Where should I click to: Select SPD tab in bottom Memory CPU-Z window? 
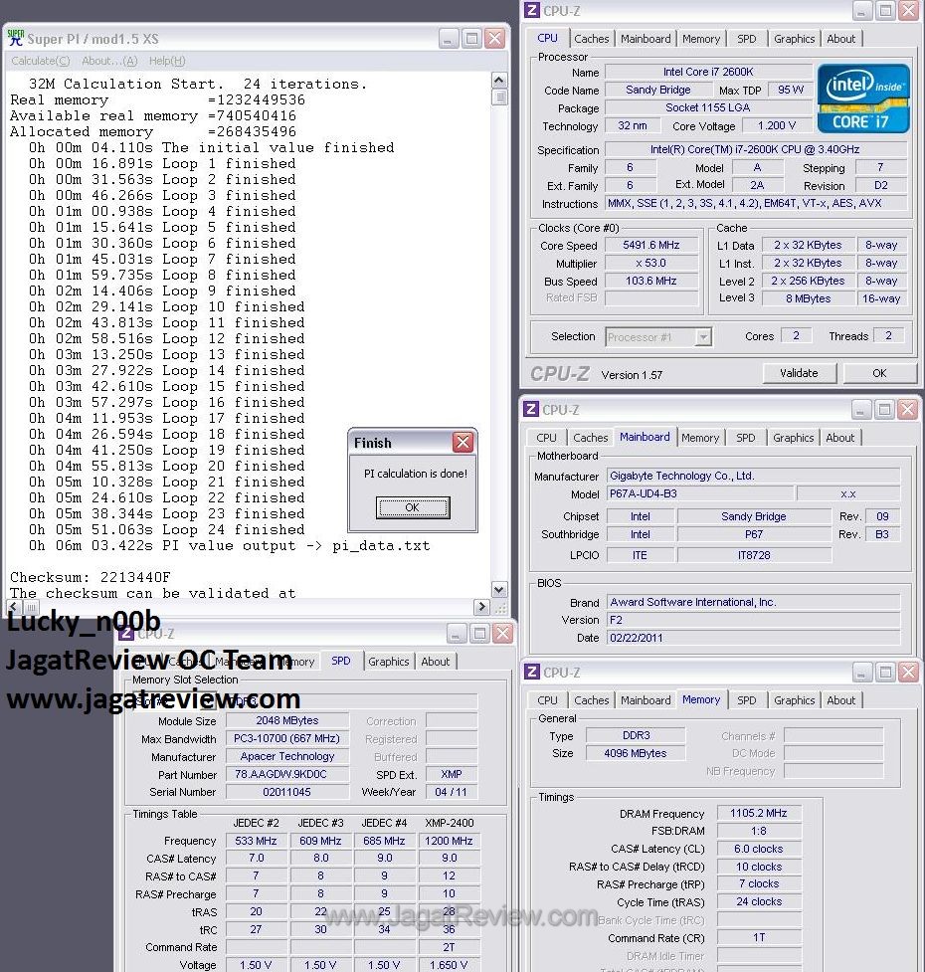click(x=747, y=699)
